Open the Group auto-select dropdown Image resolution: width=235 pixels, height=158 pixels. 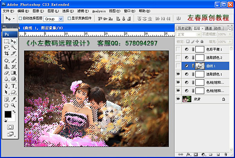click(x=61, y=19)
